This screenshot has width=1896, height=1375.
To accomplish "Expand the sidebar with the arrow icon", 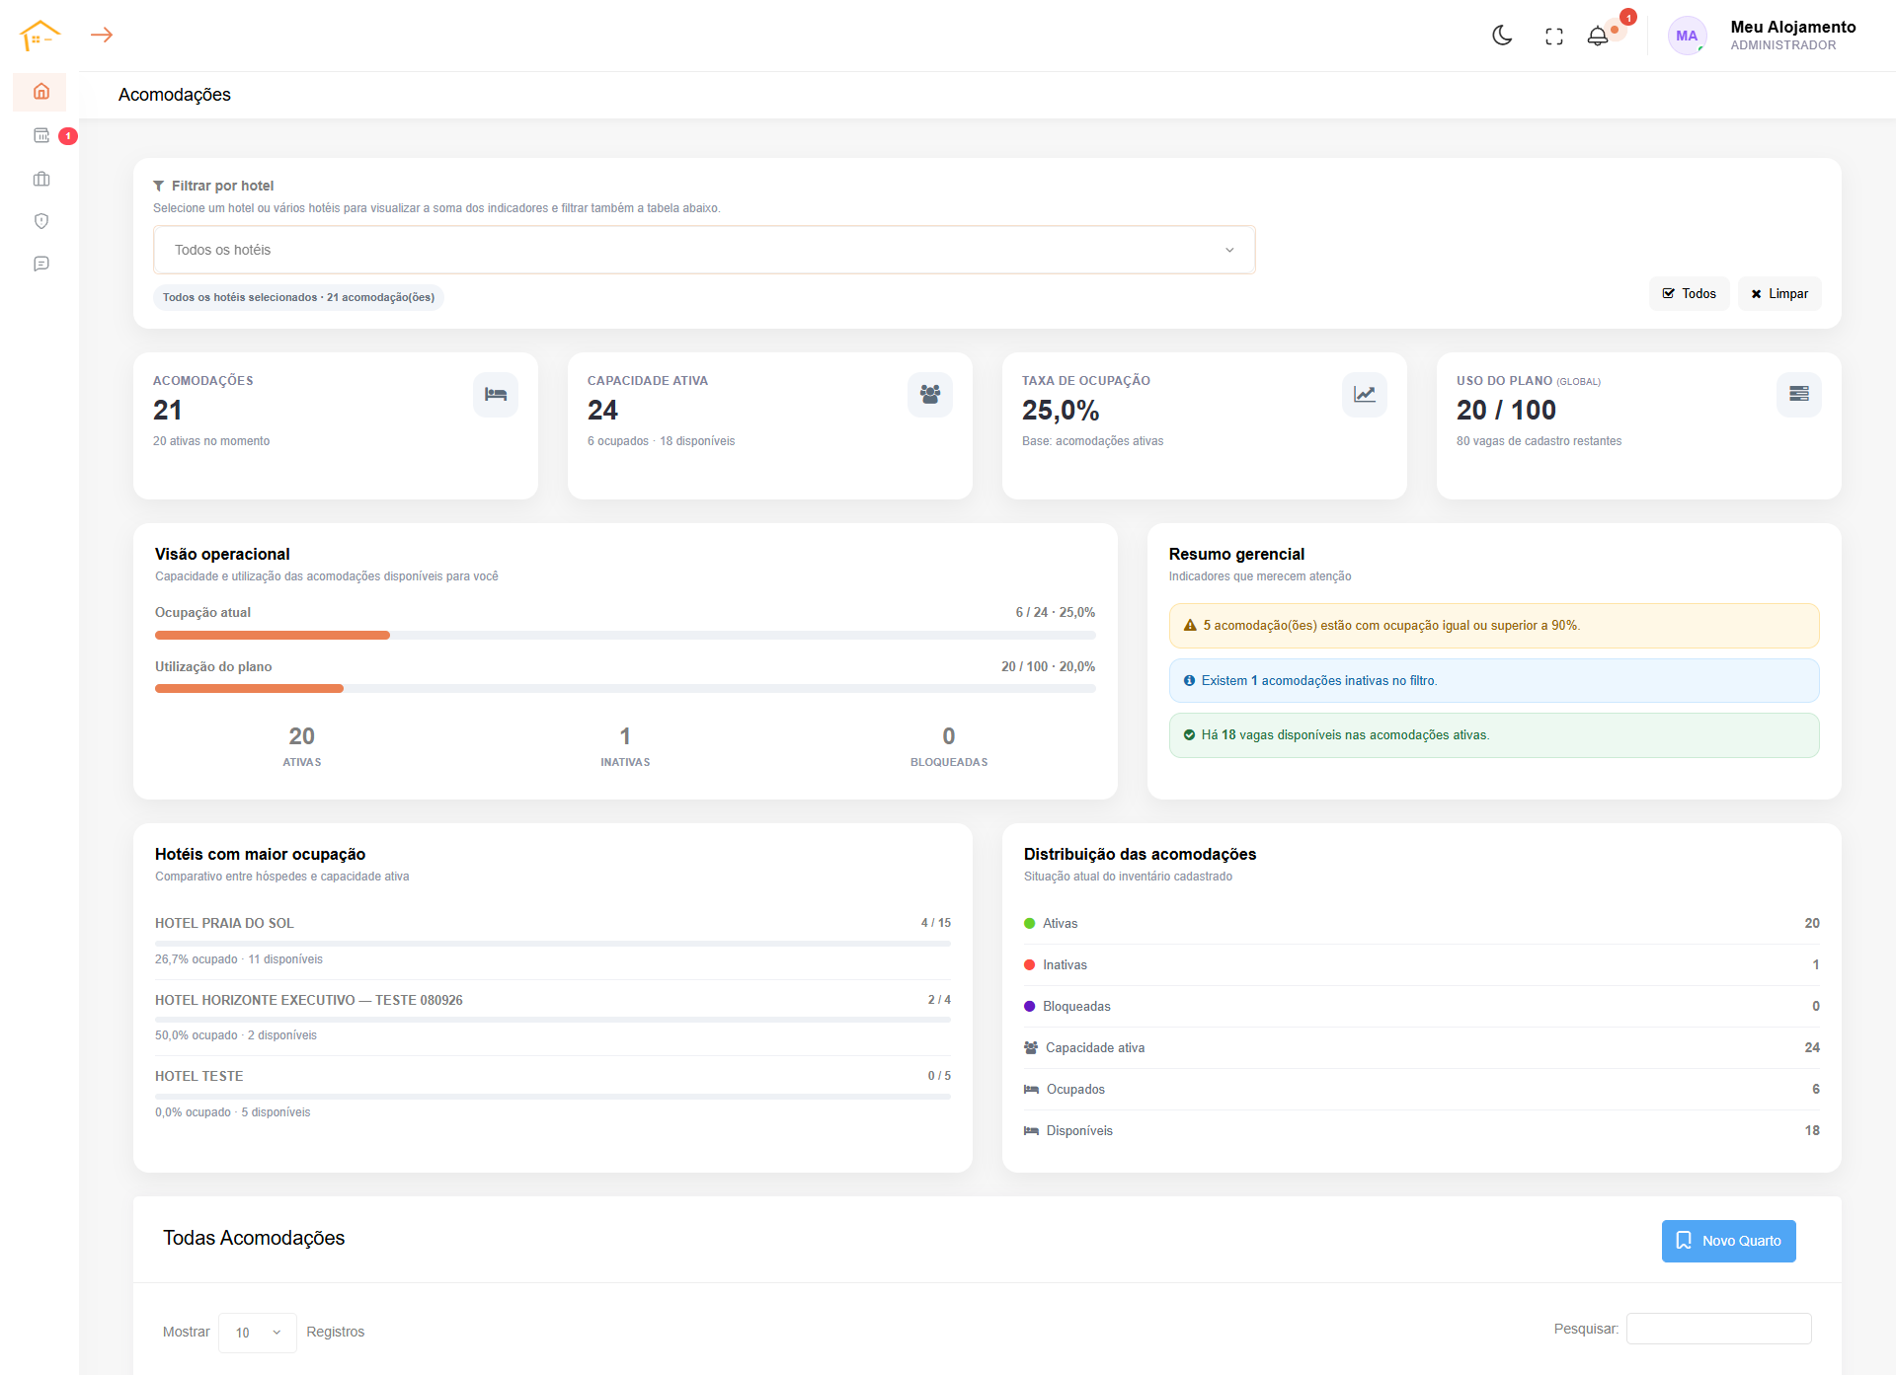I will tap(102, 35).
